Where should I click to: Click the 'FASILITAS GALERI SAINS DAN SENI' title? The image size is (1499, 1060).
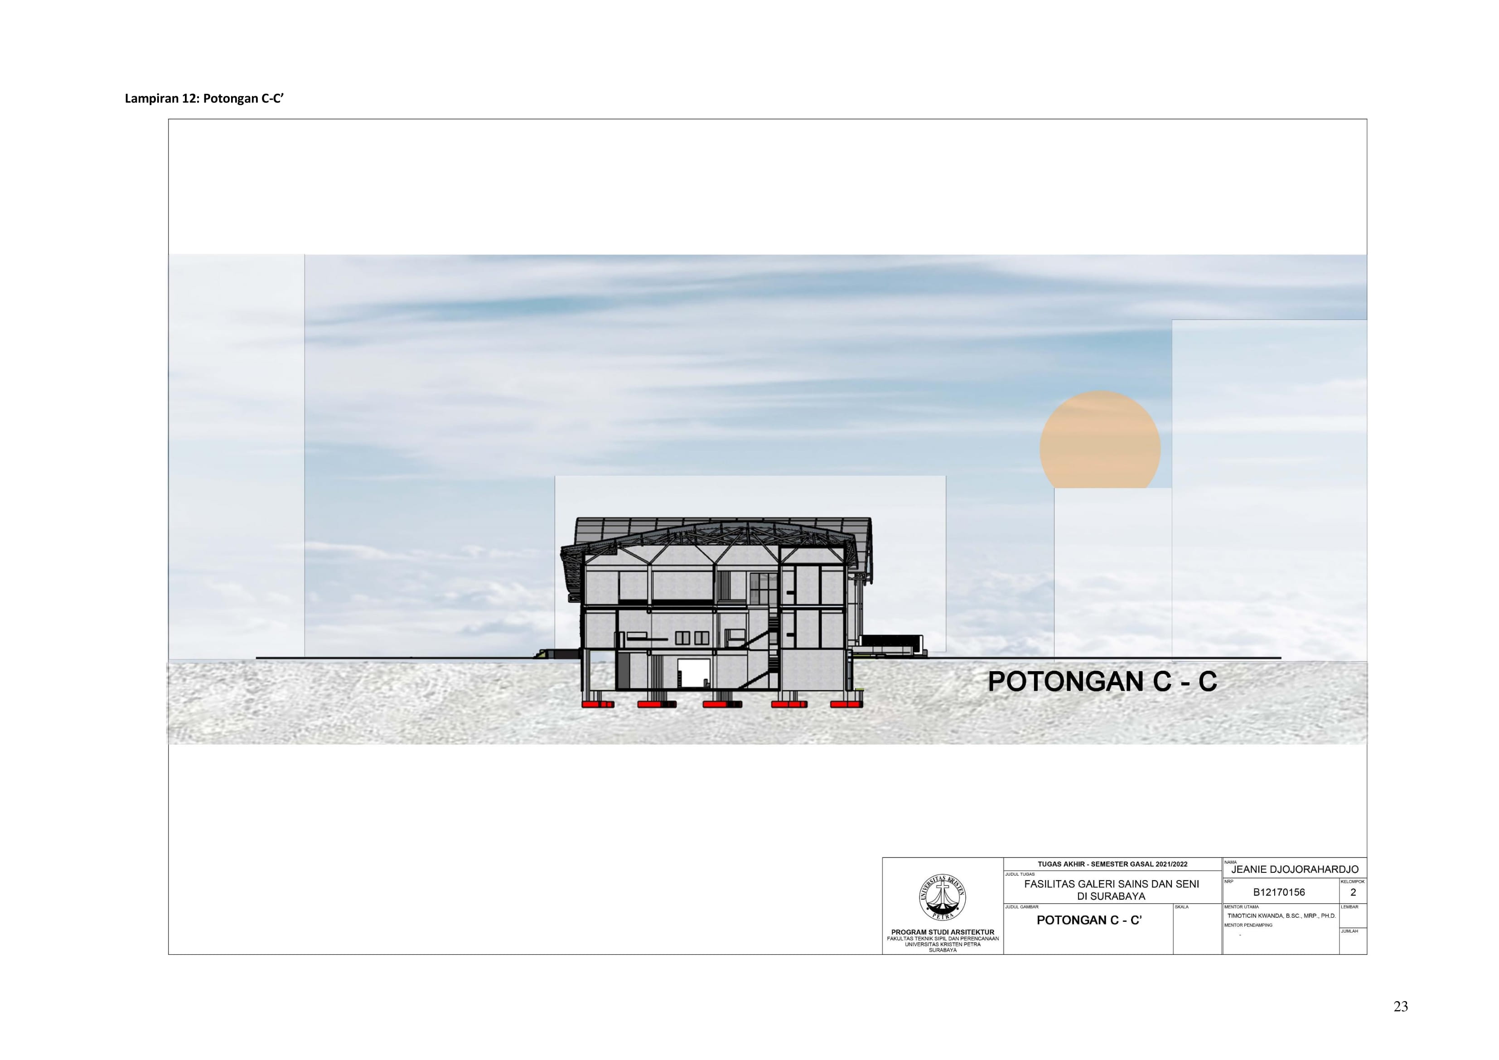point(1112,884)
